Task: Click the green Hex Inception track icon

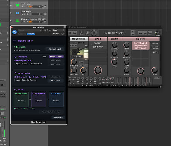Action: [x=18, y=5]
